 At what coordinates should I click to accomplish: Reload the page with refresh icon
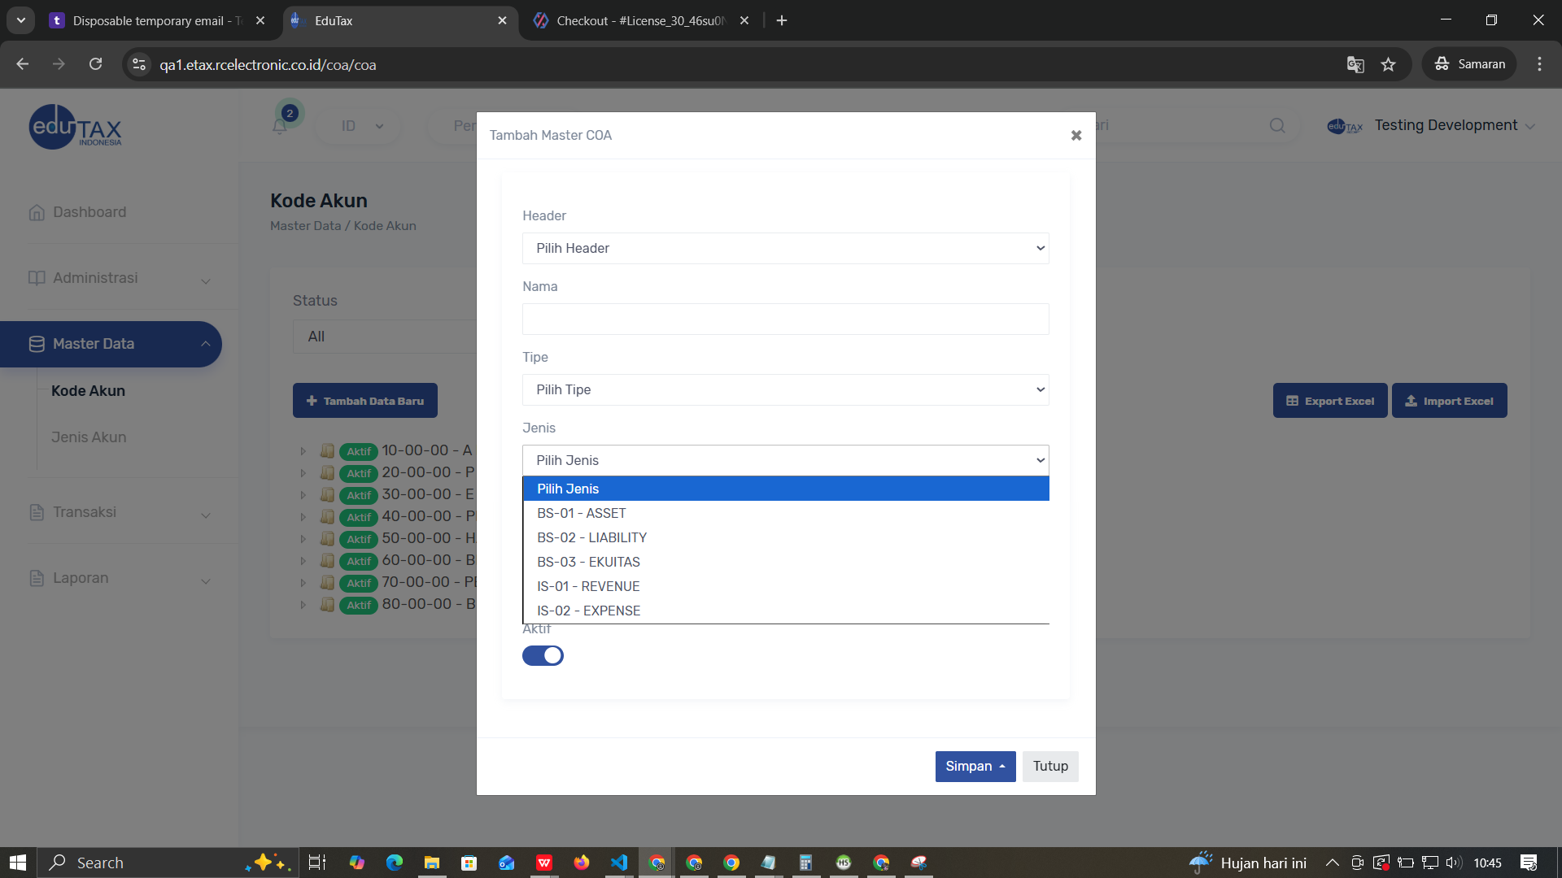point(95,64)
